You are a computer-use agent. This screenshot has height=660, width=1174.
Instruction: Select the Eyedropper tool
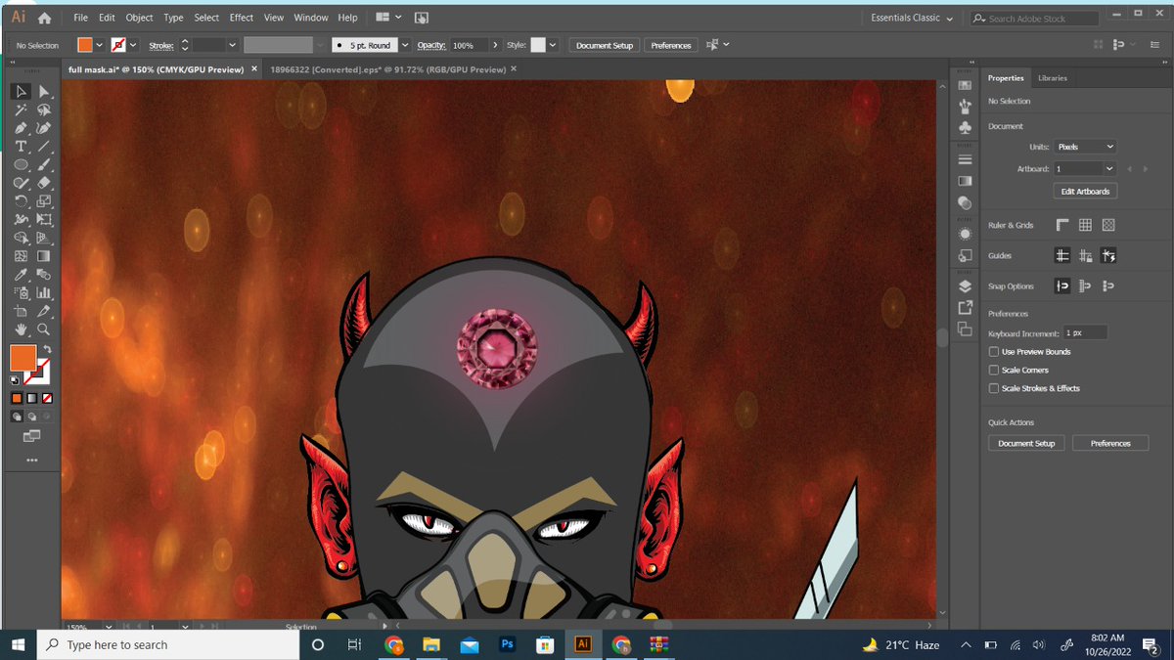point(21,275)
